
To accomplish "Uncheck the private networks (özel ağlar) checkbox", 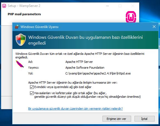I will point(32,87).
